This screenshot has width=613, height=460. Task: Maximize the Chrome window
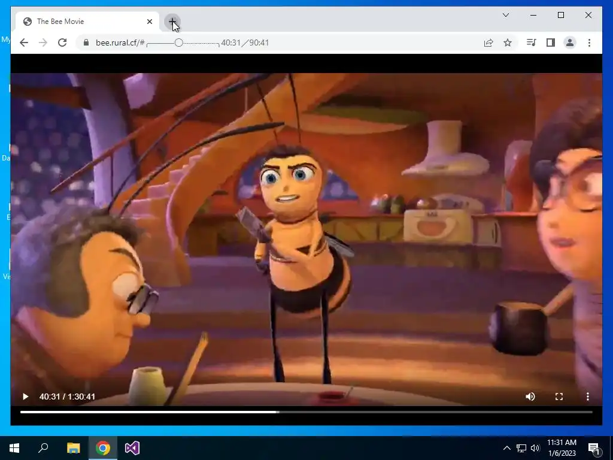pos(560,15)
